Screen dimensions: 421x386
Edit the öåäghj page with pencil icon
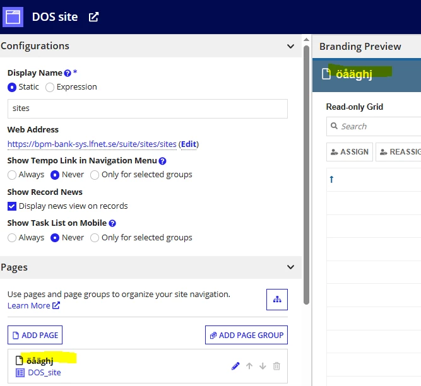(235, 366)
